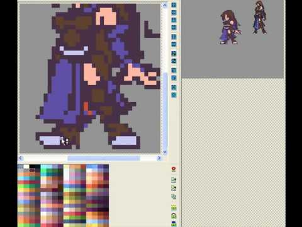Click the red round icon above the export icons

click(x=174, y=169)
